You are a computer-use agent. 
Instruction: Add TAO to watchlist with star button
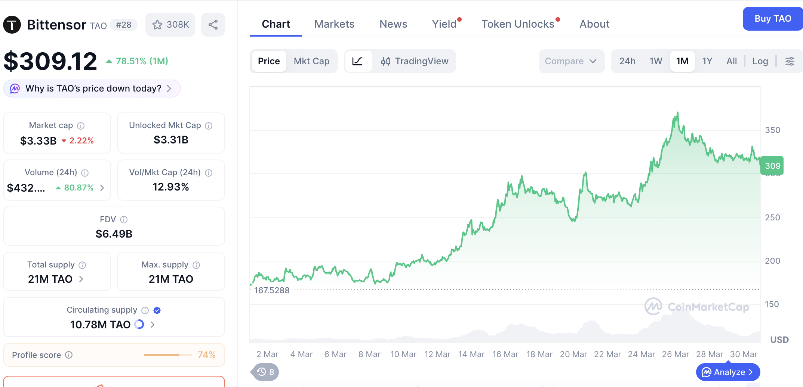170,25
